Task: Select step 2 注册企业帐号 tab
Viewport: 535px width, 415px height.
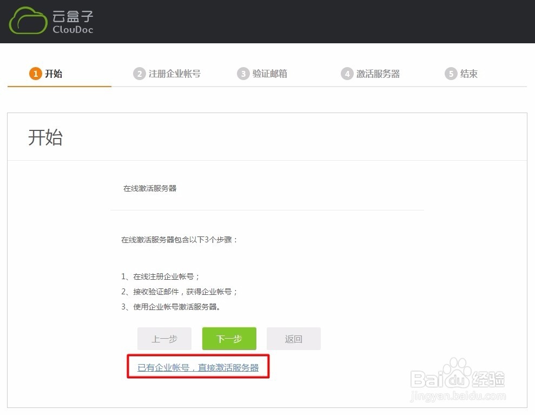Action: pos(167,74)
